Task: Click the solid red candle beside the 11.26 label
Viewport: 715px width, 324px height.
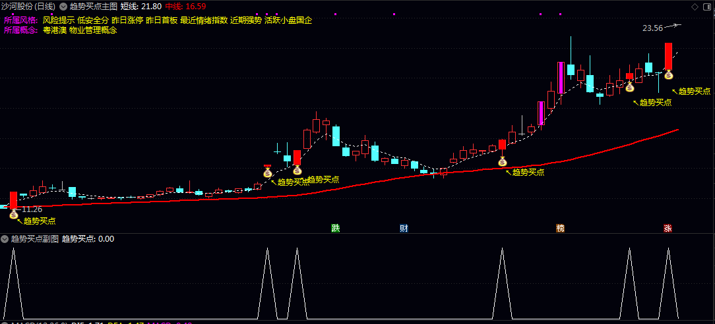Action: tap(13, 200)
